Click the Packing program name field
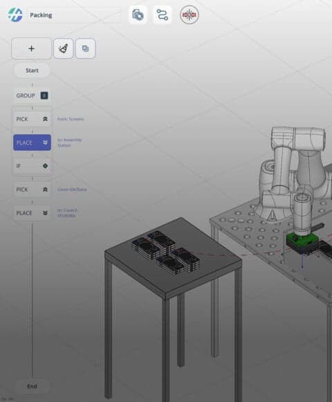The width and height of the screenshot is (332, 402). point(74,15)
